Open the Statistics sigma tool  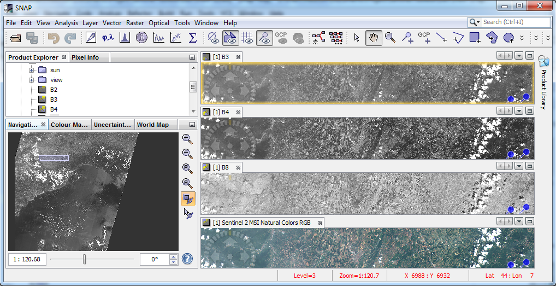tap(192, 38)
